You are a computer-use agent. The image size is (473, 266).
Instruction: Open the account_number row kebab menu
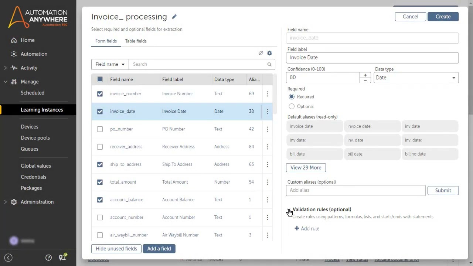[x=268, y=218]
